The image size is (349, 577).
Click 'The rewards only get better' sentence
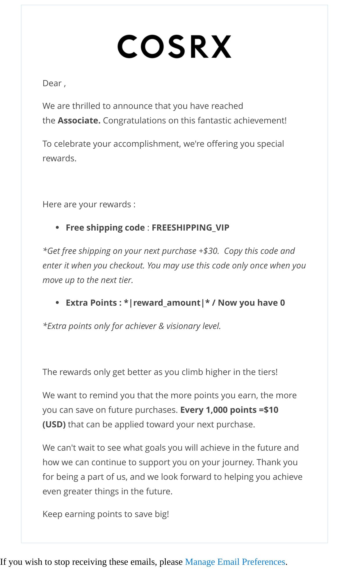(x=160, y=372)
